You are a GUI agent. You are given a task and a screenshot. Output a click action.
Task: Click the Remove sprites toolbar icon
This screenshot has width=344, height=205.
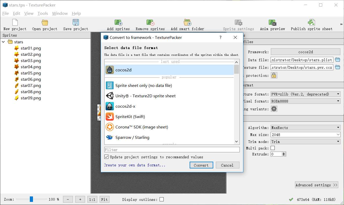(x=150, y=22)
